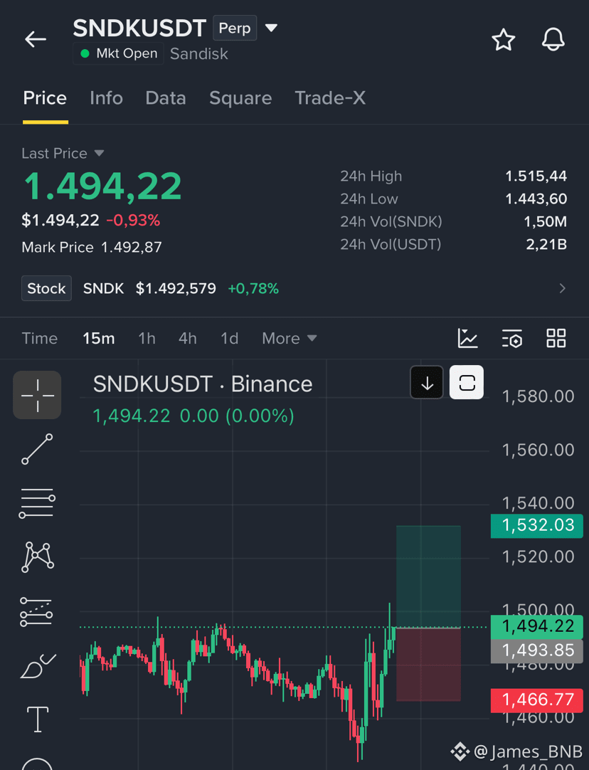Tap the Mark Price 1.492,87 value

[131, 247]
